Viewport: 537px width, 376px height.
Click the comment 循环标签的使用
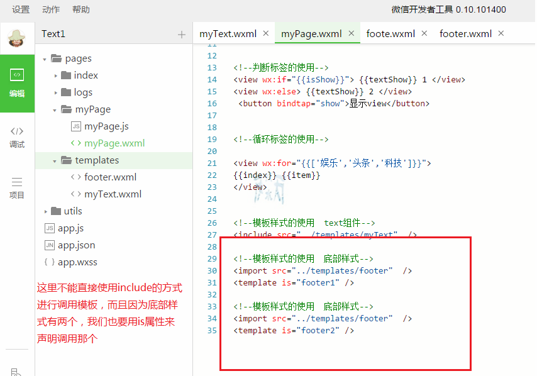pos(281,140)
